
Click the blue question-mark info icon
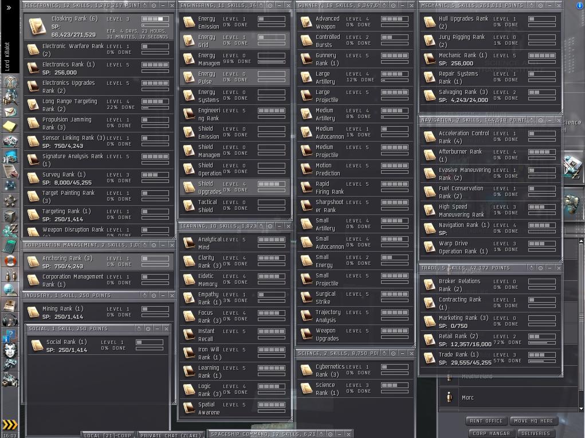10,335
